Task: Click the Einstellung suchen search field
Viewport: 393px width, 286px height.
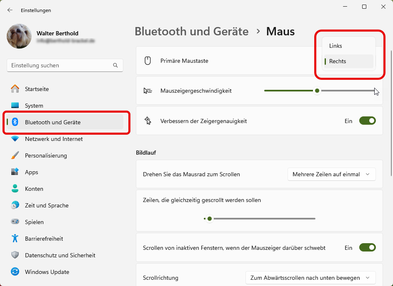Action: click(60, 66)
